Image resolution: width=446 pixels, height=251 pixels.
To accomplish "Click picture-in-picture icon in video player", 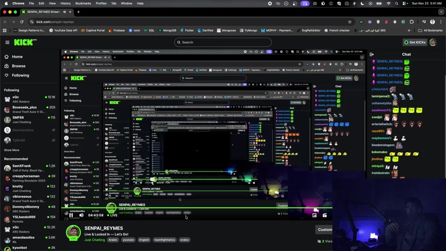I will [314, 215].
